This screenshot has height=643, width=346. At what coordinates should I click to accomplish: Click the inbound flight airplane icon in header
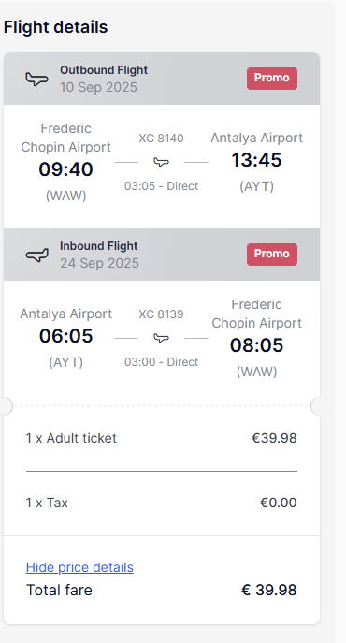point(36,255)
